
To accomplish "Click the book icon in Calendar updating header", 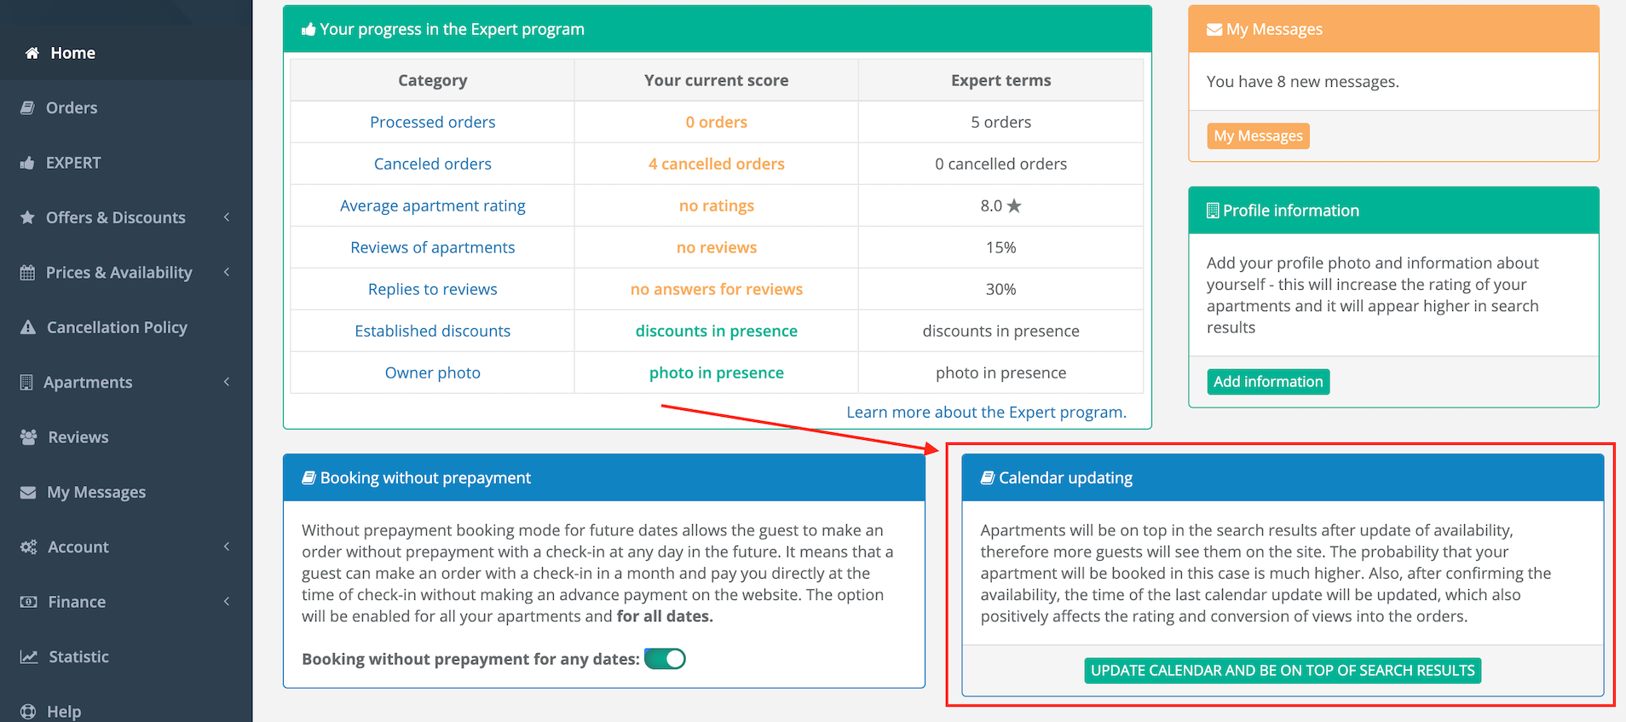I will point(988,478).
